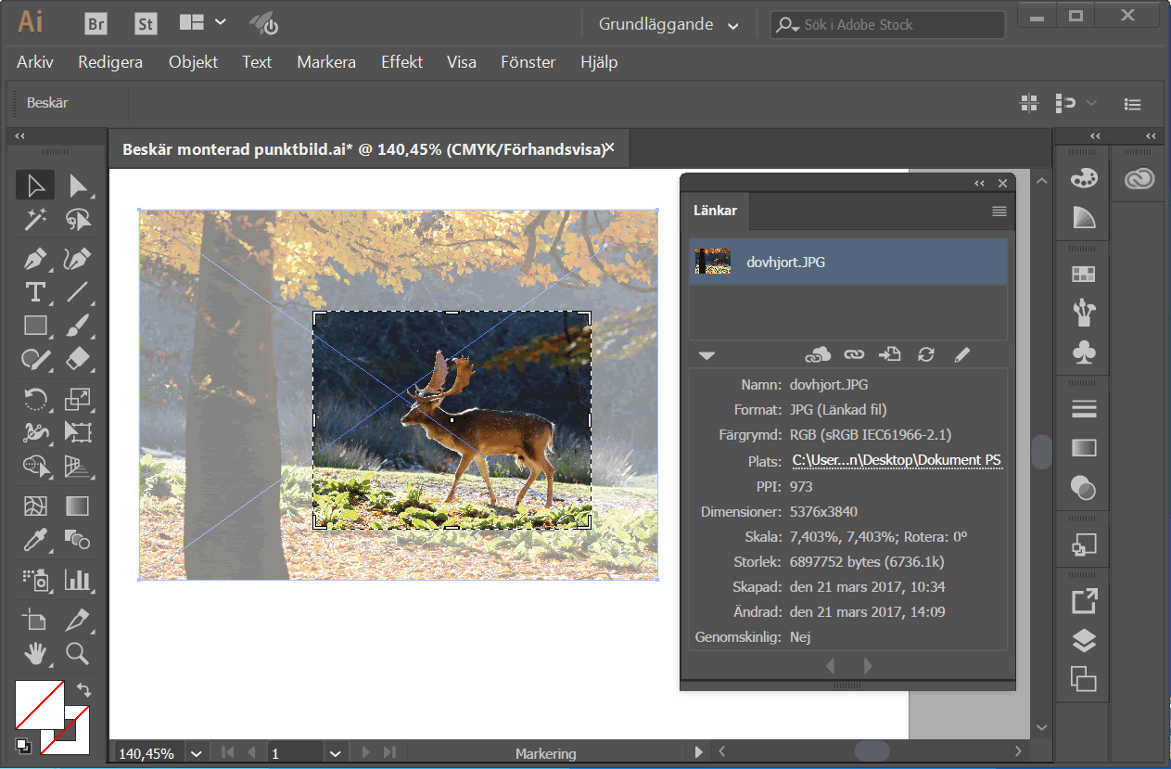Choose the Magic Wand tool
Screen dimensions: 1171x769
35,219
